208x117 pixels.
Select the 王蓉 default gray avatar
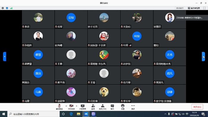click(x=71, y=55)
